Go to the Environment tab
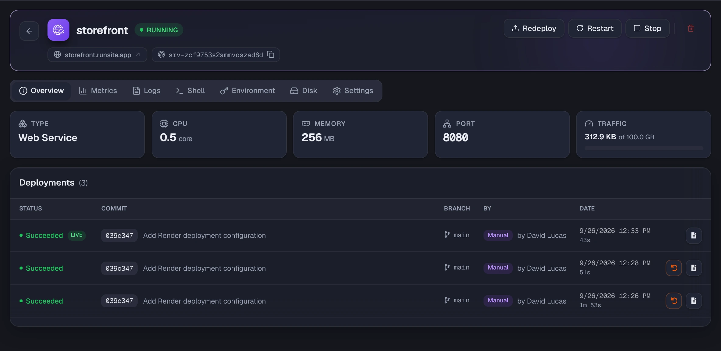 [x=248, y=91]
